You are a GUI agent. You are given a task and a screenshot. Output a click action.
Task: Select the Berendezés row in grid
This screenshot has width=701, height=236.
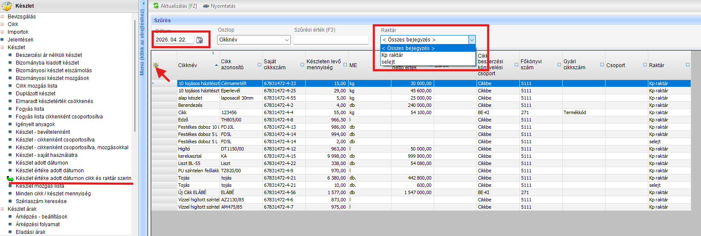coord(191,105)
